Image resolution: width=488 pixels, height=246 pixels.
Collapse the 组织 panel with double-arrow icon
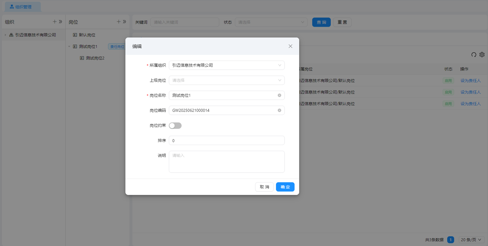61,22
